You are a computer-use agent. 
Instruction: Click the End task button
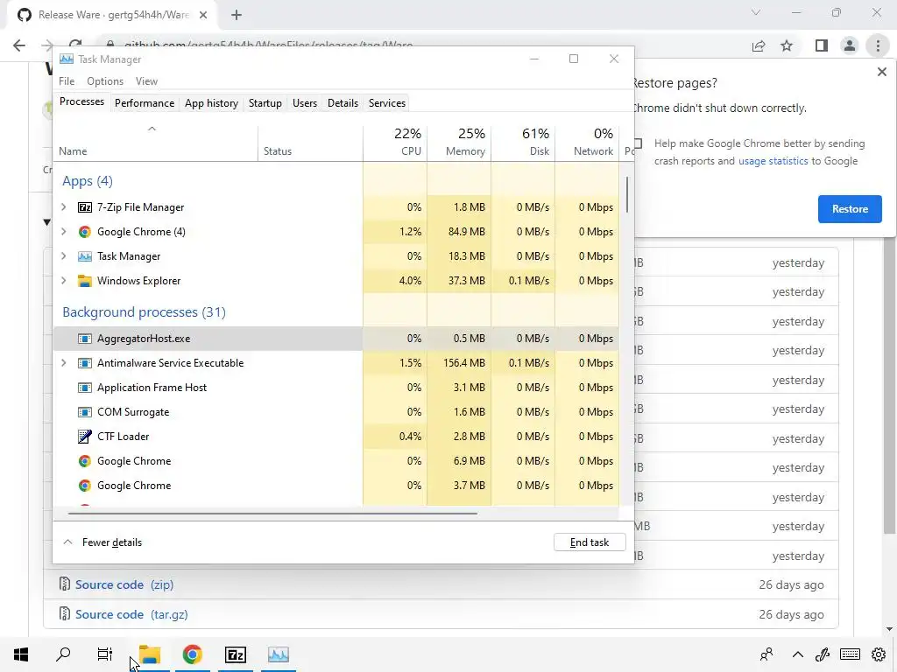(590, 542)
